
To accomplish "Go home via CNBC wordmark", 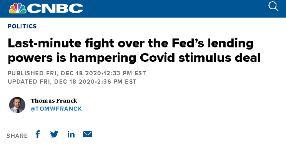I will click(55, 8).
